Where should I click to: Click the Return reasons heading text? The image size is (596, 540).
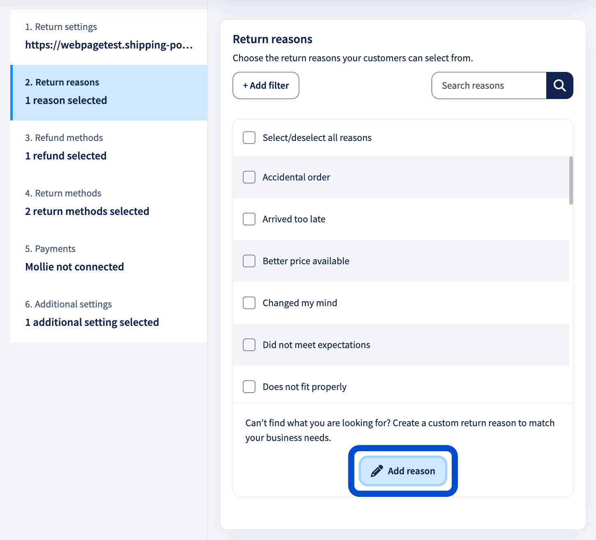coord(273,39)
